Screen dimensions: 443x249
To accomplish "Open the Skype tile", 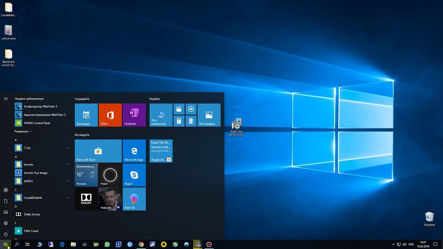I will 134,175.
